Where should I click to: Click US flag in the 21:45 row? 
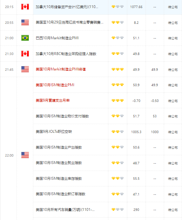coord(25,69)
